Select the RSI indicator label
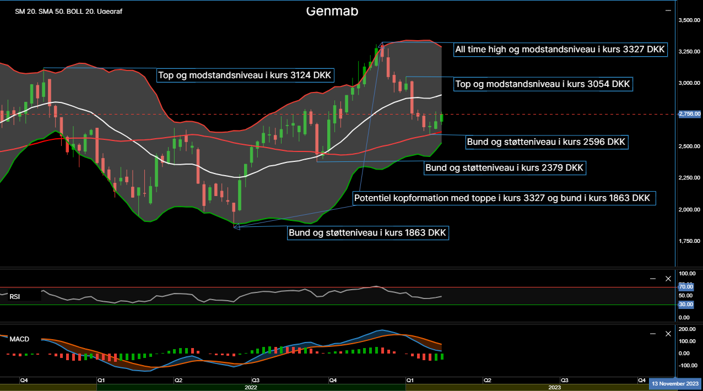Screen dimensions: 703x391 click(x=14, y=296)
